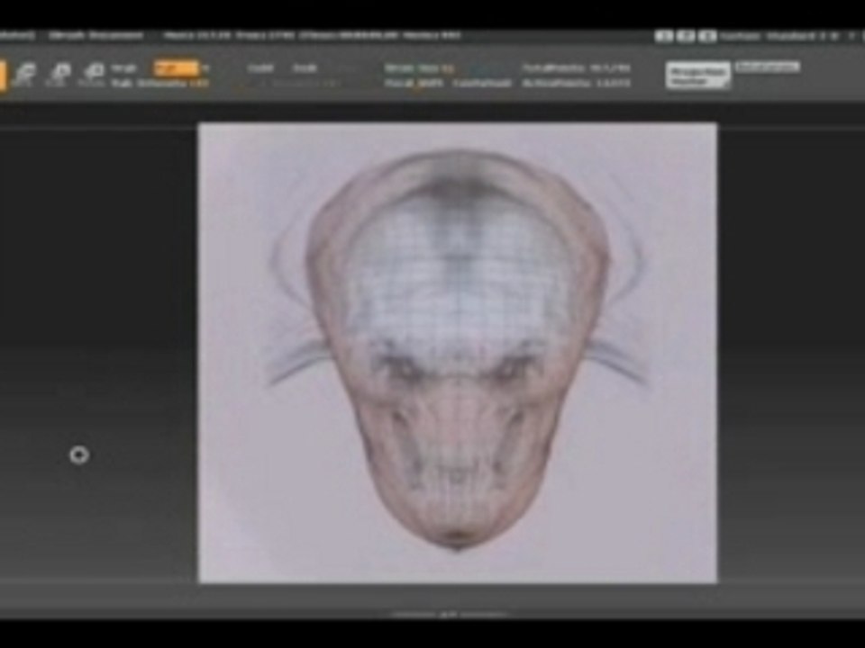The height and width of the screenshot is (648, 865).
Task: Open Projection Master
Action: click(x=697, y=75)
